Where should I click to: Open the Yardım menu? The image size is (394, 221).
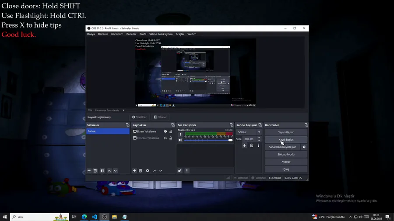click(192, 34)
